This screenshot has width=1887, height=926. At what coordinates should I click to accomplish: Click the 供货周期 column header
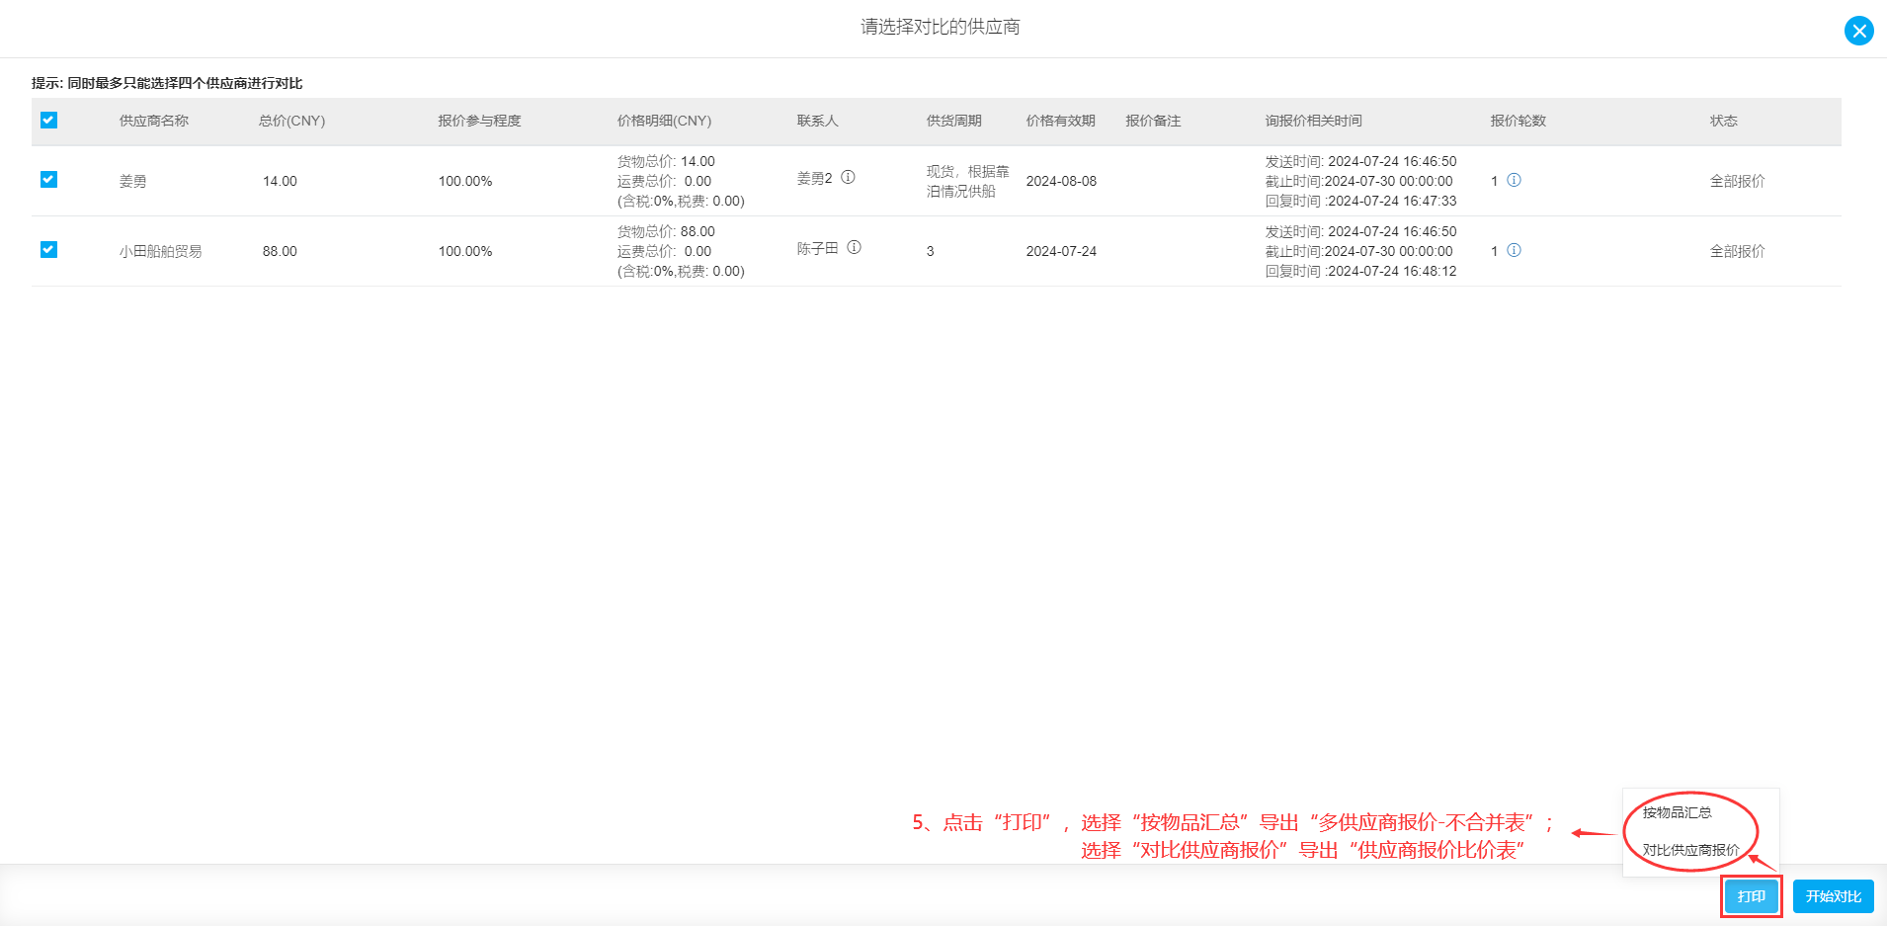pyautogui.click(x=953, y=121)
